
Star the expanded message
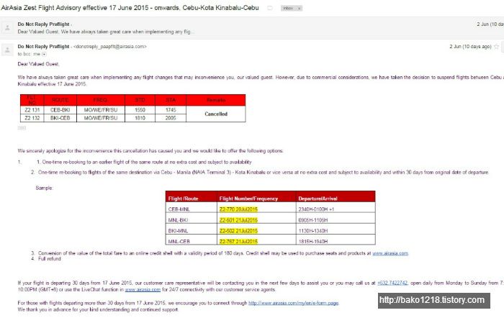496,47
